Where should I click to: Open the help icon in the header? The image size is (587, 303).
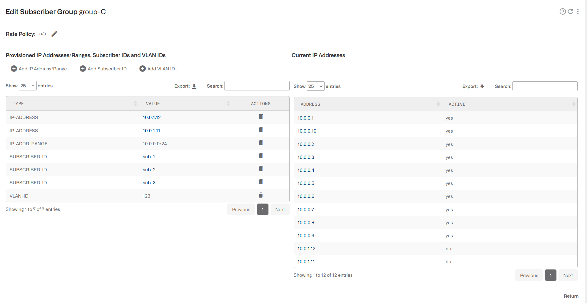(562, 12)
